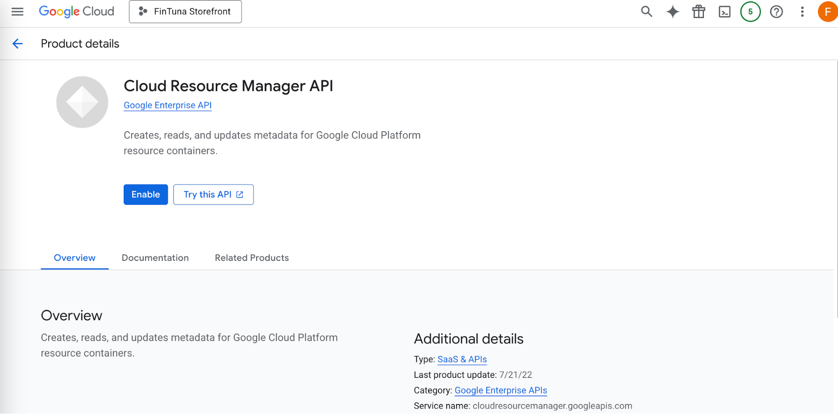Open the search magnifier icon
This screenshot has width=838, height=414.
pyautogui.click(x=646, y=12)
